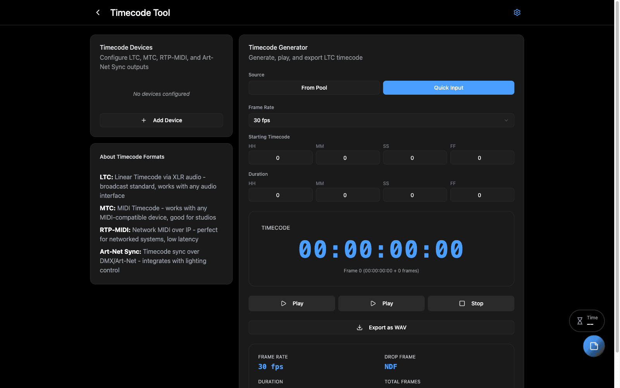Focus the Duration HH field
The width and height of the screenshot is (620, 388).
click(x=281, y=195)
